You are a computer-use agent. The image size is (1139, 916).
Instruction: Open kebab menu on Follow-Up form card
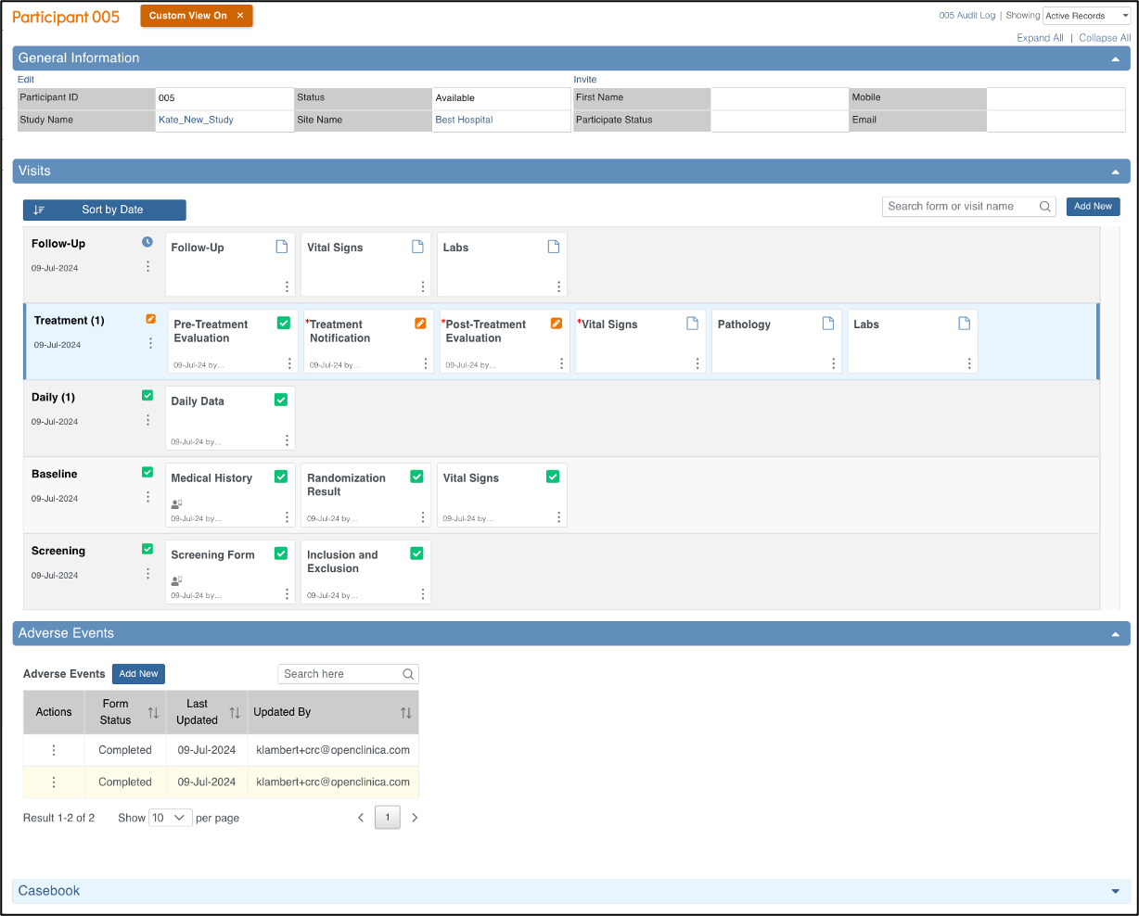tap(287, 286)
